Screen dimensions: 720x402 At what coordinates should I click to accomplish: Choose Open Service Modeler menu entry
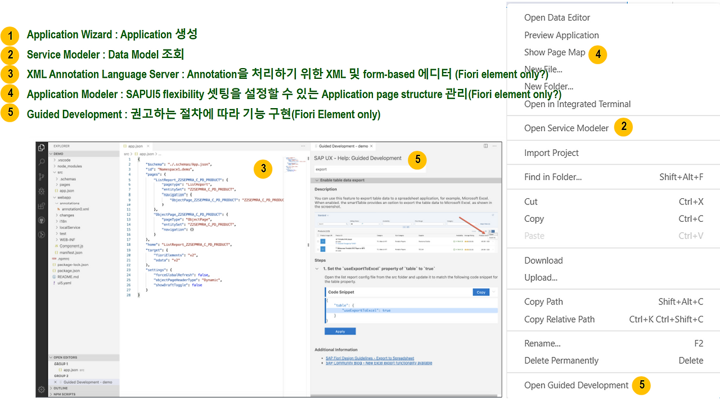click(x=566, y=128)
